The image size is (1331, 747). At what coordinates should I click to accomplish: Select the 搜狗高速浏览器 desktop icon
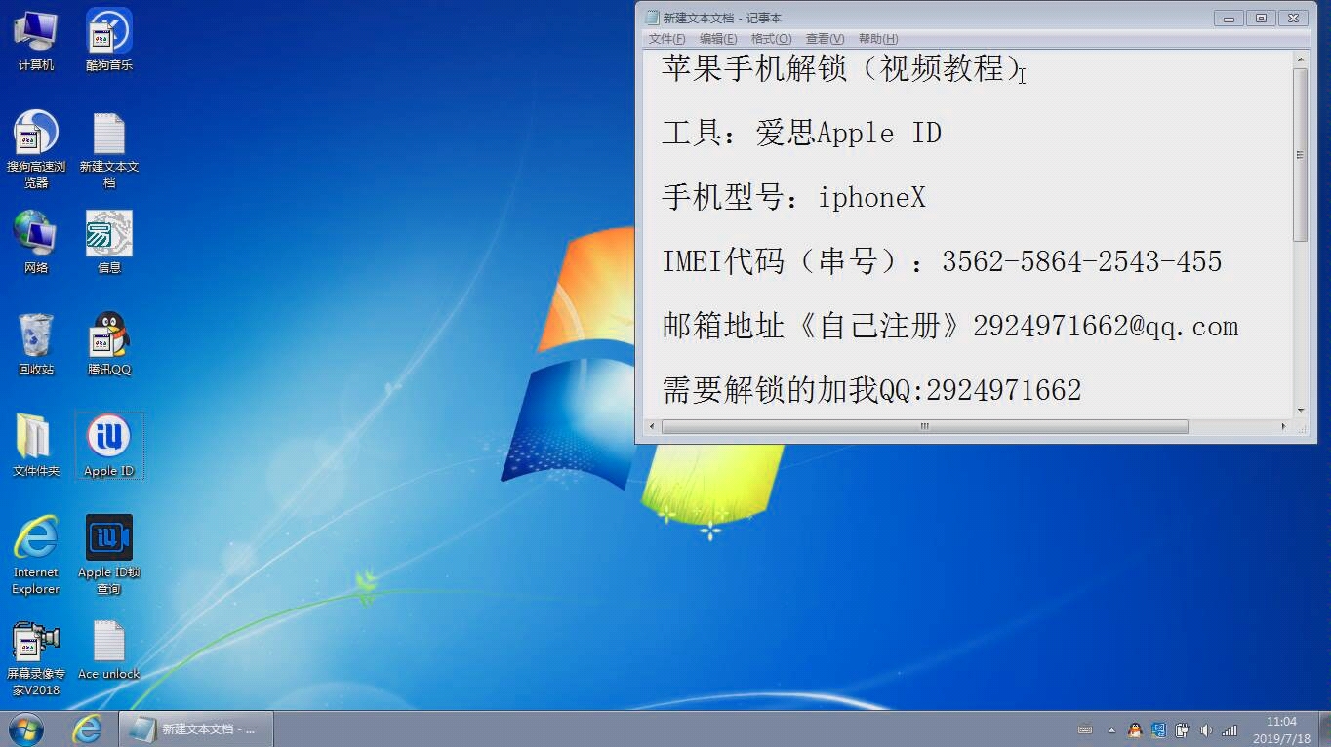click(36, 149)
